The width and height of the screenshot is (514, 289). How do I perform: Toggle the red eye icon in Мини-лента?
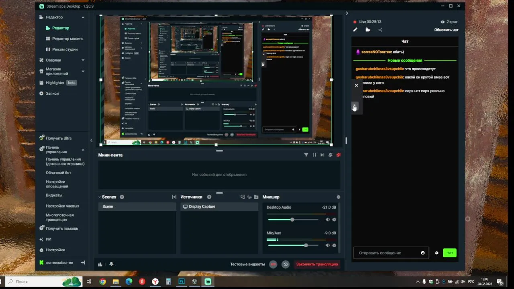[339, 155]
